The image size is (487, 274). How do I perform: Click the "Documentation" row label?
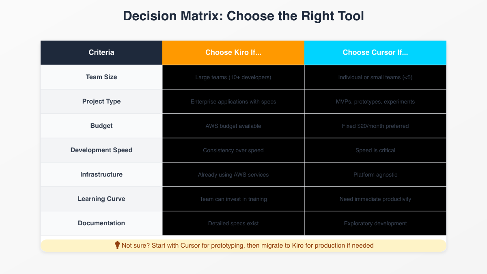pos(101,223)
